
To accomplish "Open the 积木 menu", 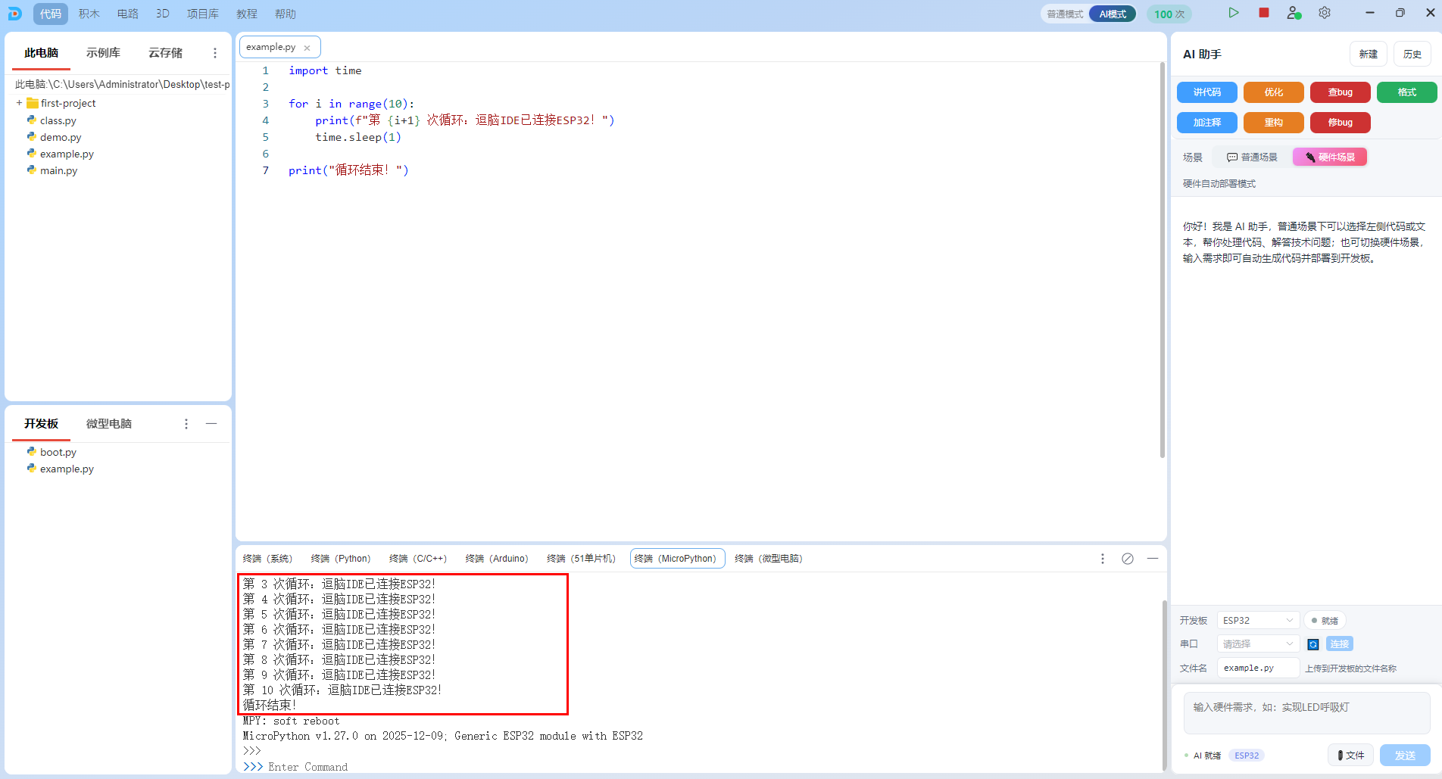I will pos(89,14).
